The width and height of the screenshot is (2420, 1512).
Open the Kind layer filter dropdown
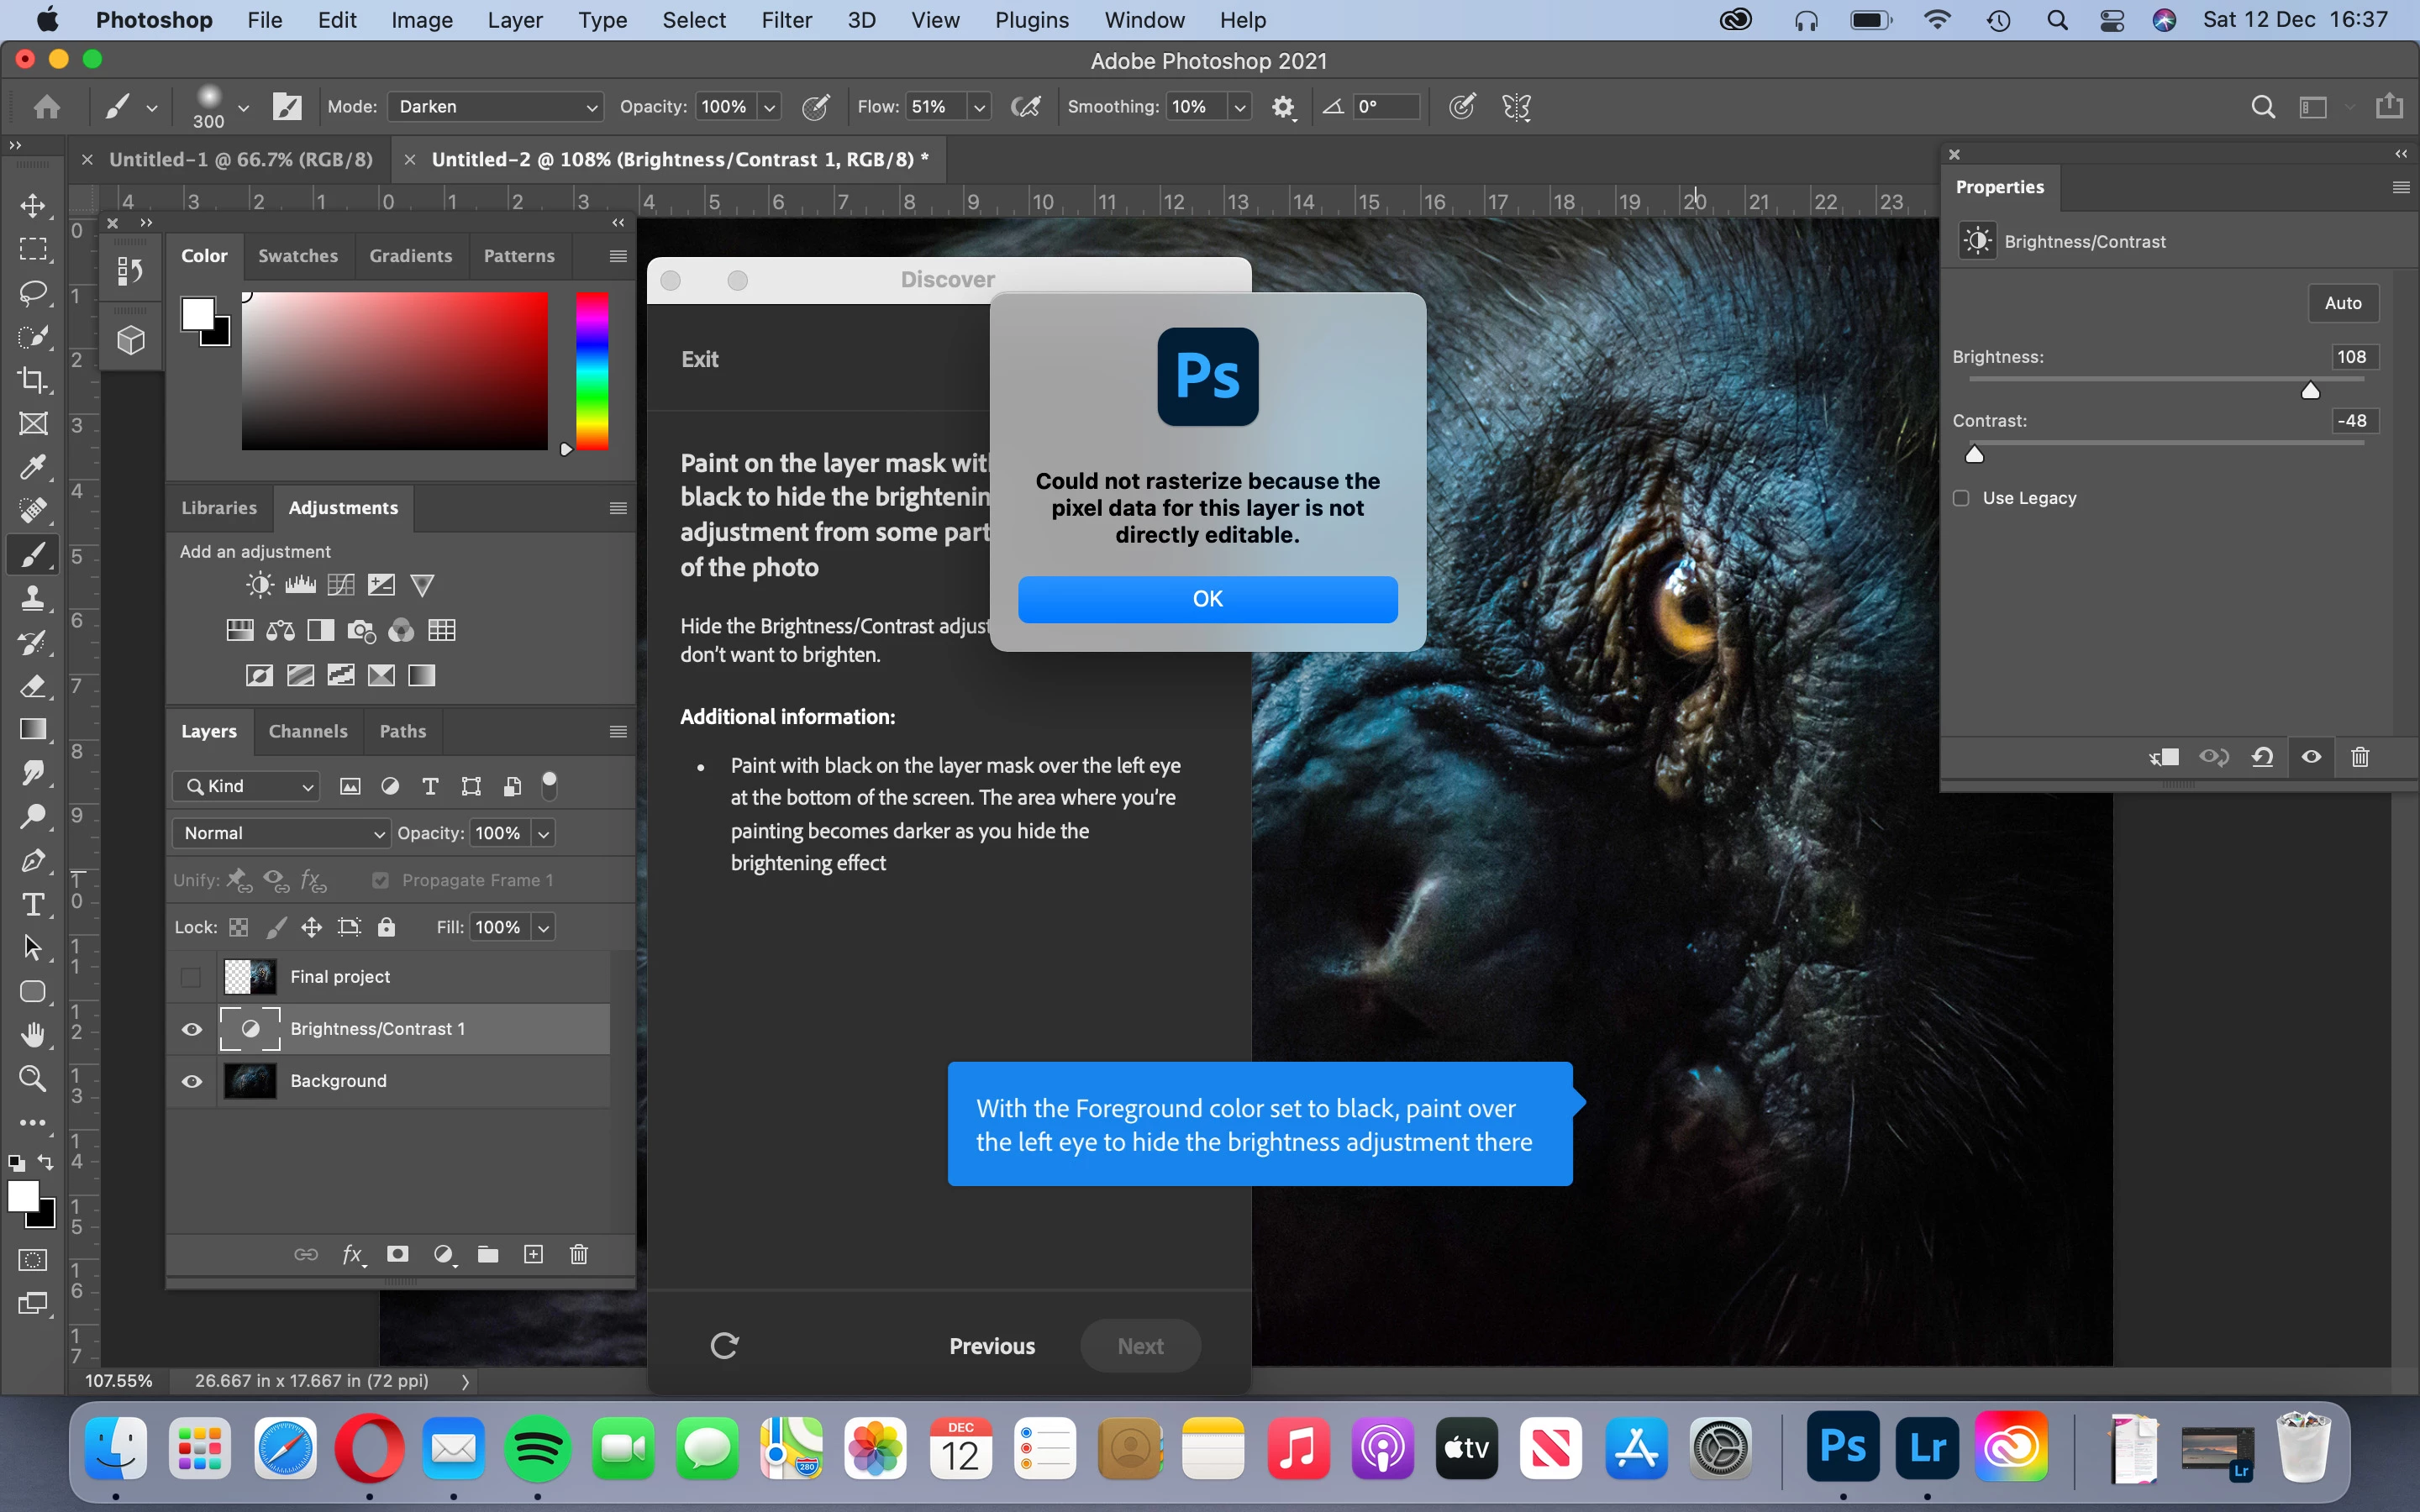tap(247, 786)
